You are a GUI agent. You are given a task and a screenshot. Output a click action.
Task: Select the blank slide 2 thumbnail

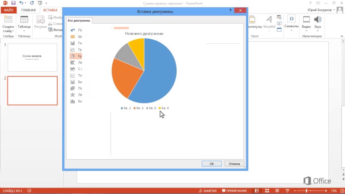pos(32,91)
